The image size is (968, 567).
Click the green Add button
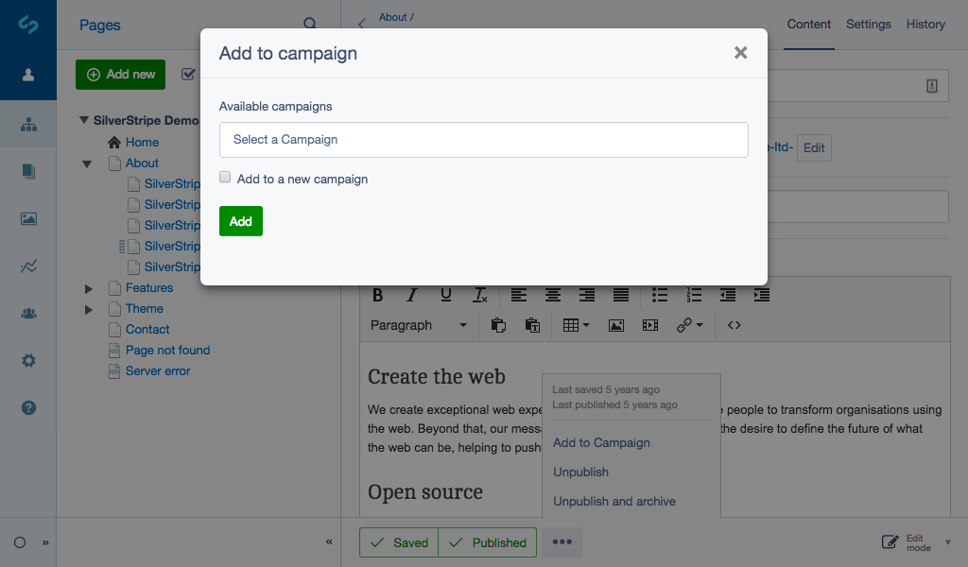point(240,220)
